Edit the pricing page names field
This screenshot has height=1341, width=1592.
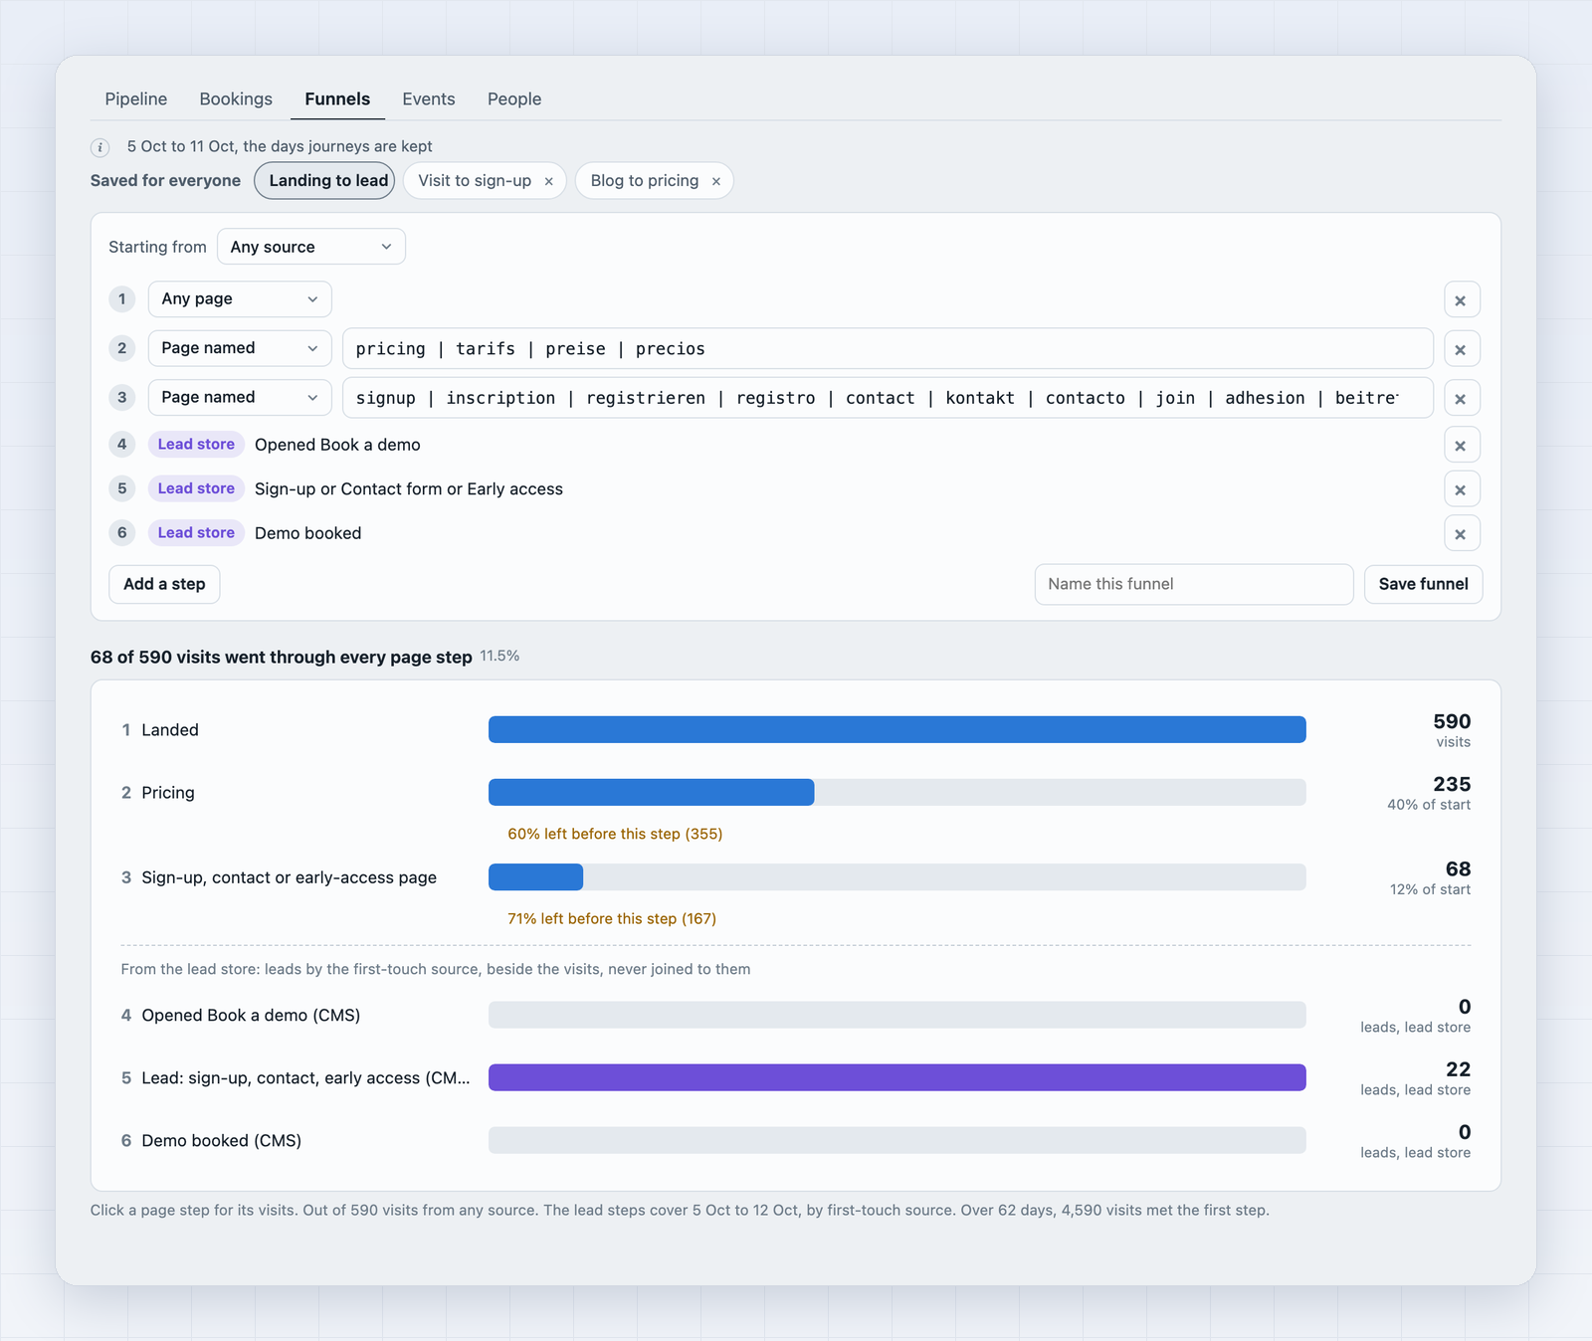pyautogui.click(x=888, y=348)
